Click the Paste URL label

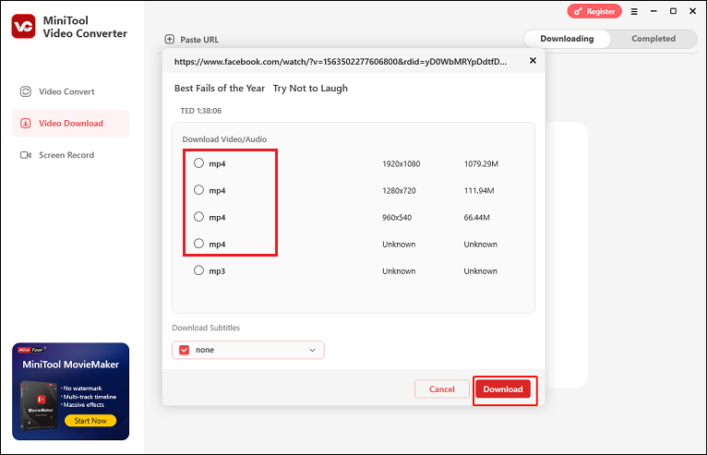tap(199, 40)
